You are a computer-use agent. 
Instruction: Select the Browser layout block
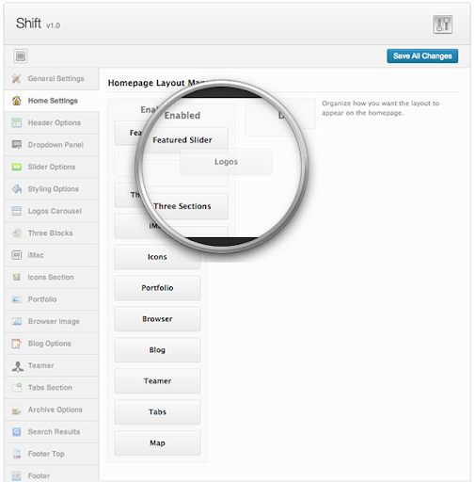click(x=157, y=319)
